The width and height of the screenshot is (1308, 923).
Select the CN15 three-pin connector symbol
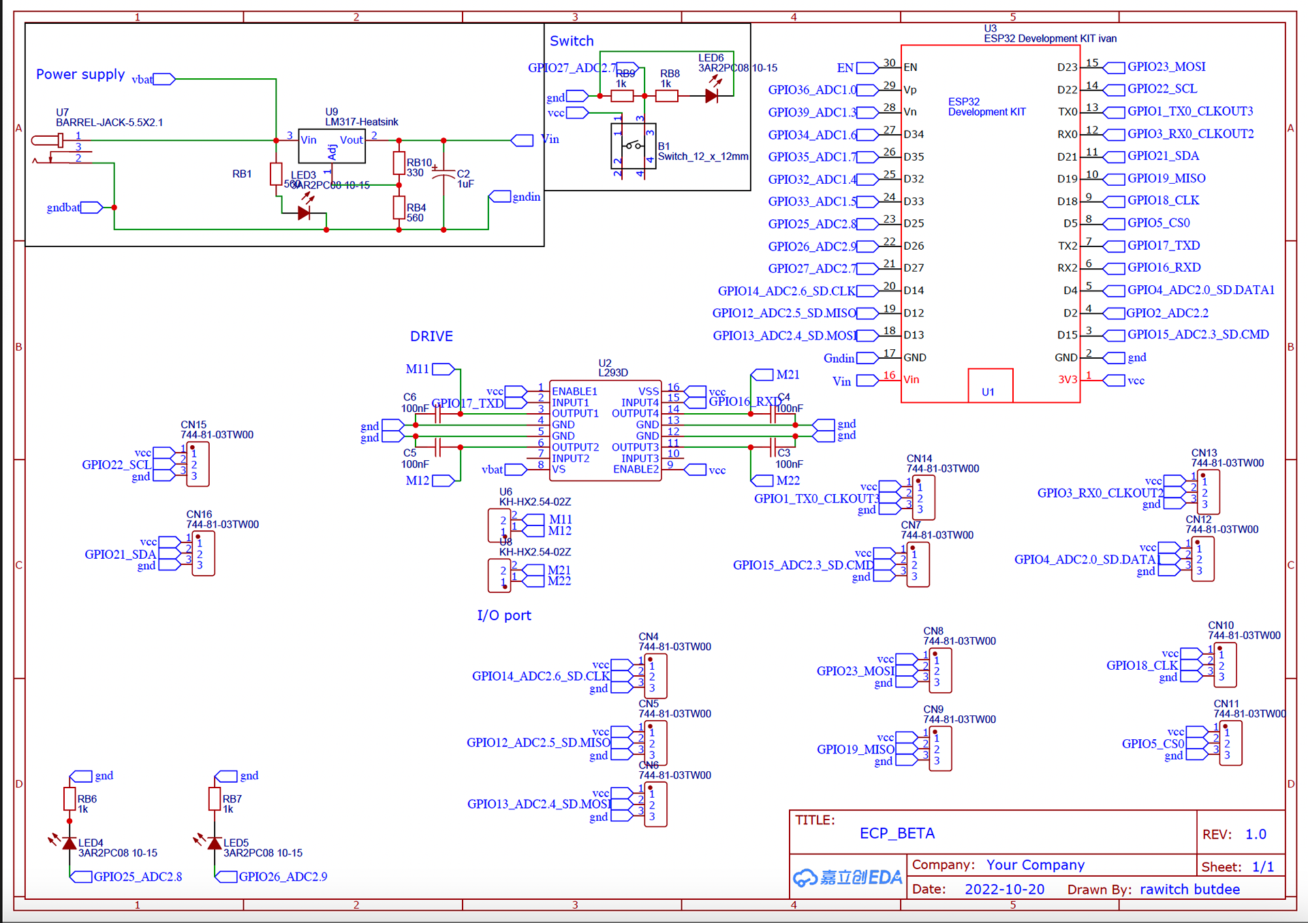pos(198,464)
